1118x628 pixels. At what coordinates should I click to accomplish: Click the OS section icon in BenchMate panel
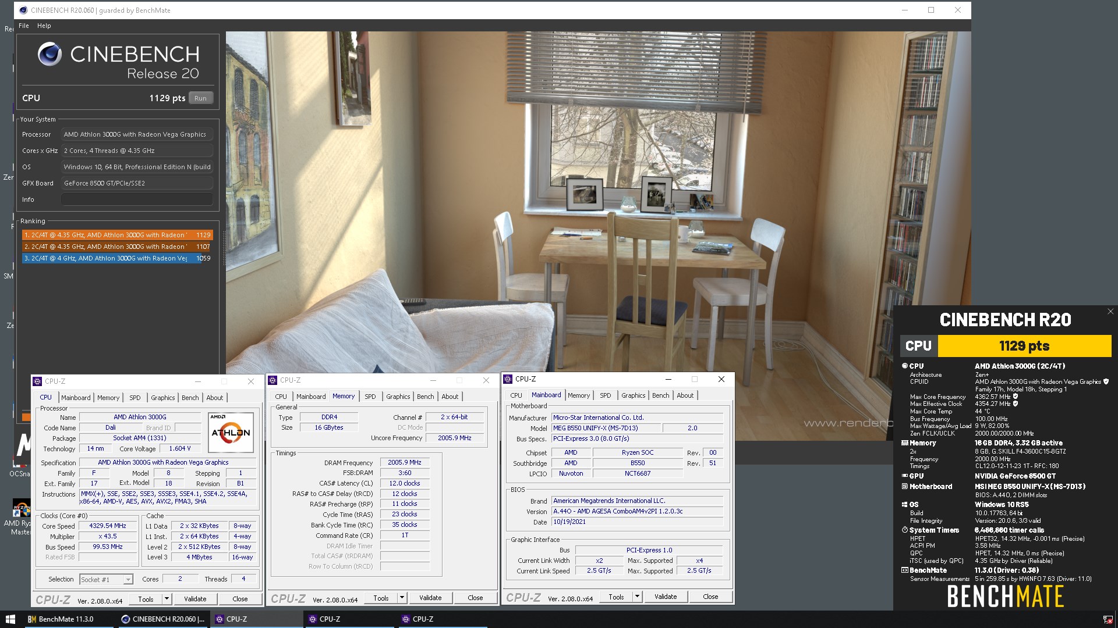tap(905, 505)
